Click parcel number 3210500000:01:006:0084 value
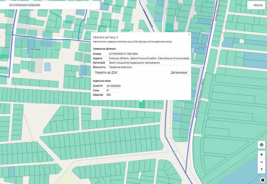Viewport: 267px width, 184px height. click(x=123, y=54)
